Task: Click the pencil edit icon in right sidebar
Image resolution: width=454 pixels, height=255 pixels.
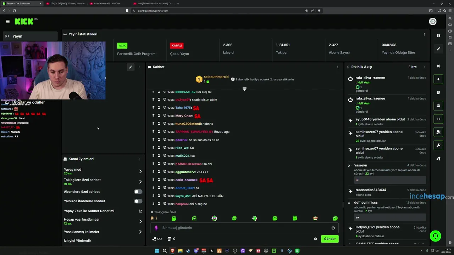Action: click(x=438, y=49)
